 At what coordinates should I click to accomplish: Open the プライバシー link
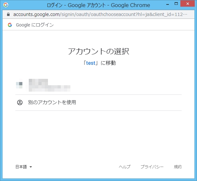click(152, 167)
